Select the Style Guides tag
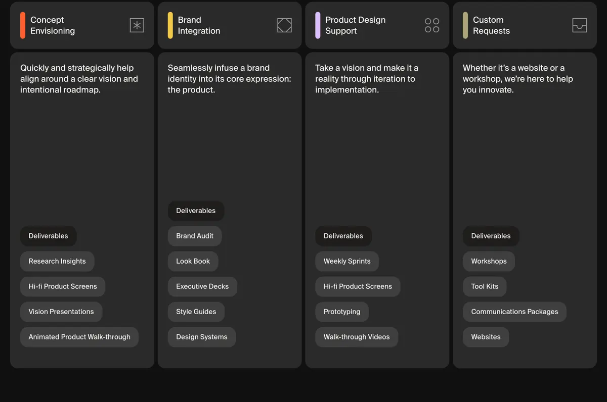Viewport: 607px width, 402px height. (x=196, y=312)
